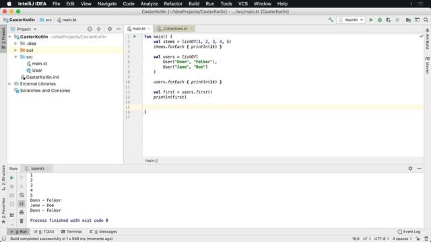Change file encoding UTF-8

point(381,239)
